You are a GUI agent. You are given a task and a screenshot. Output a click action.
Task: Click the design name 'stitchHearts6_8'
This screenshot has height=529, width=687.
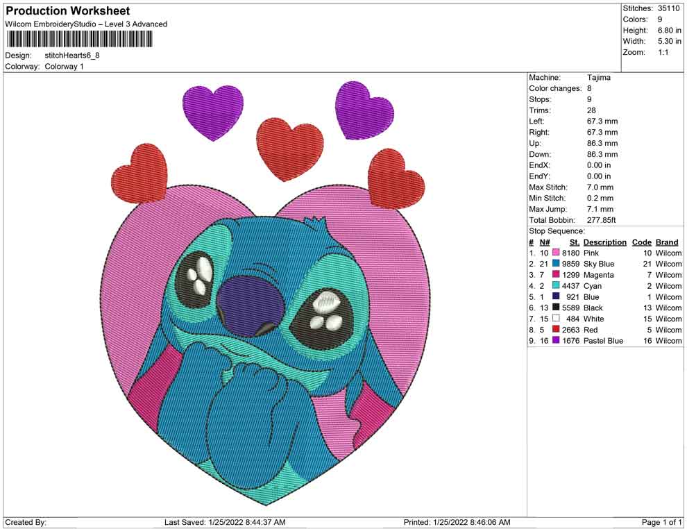point(72,56)
